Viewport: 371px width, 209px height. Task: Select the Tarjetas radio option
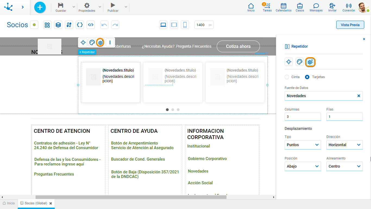(307, 77)
